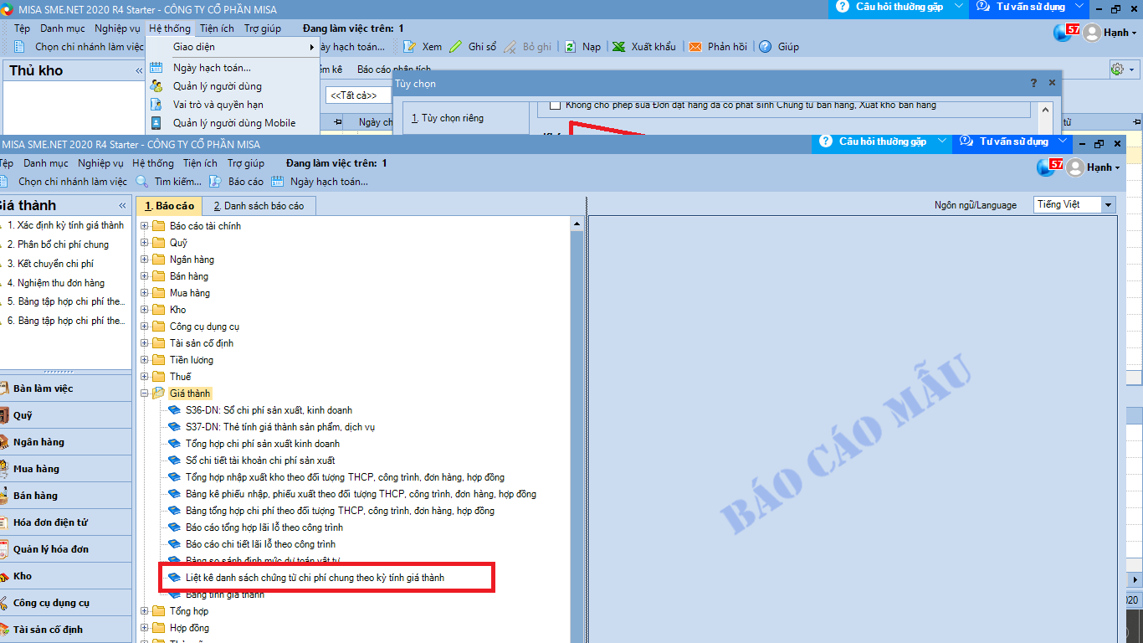Open S36-DN Sổ chi phí sản xuất report

pyautogui.click(x=269, y=410)
